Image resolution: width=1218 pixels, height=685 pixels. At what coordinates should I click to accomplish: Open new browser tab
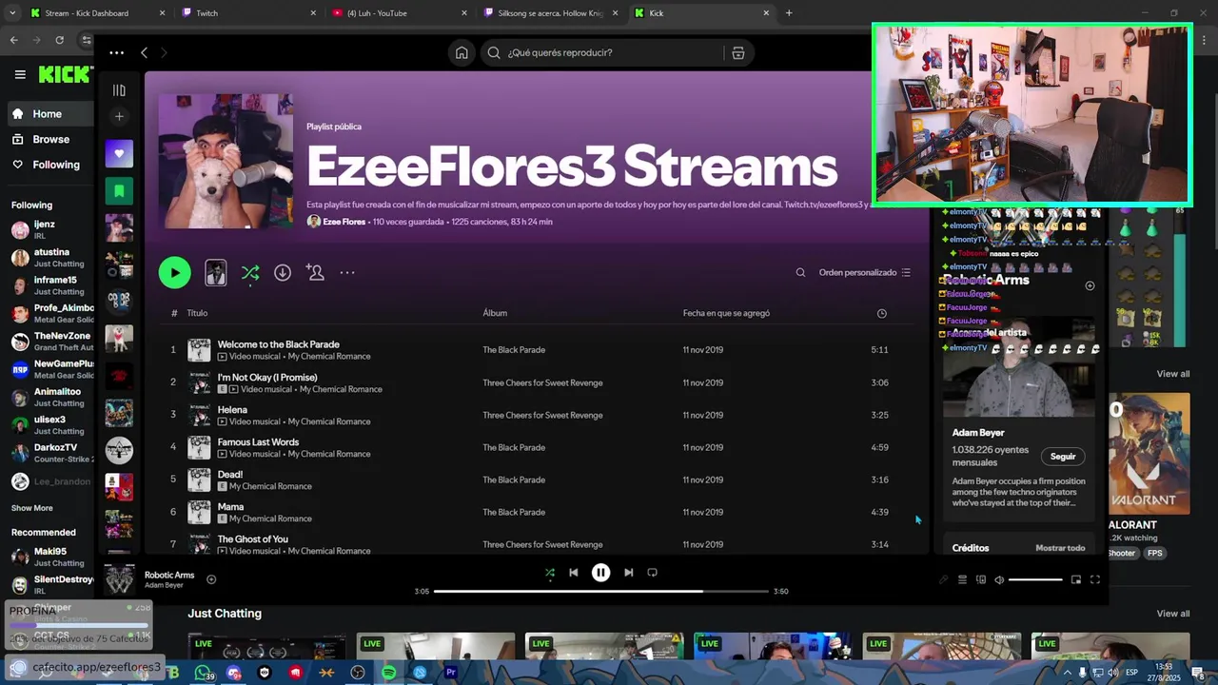[x=789, y=13]
